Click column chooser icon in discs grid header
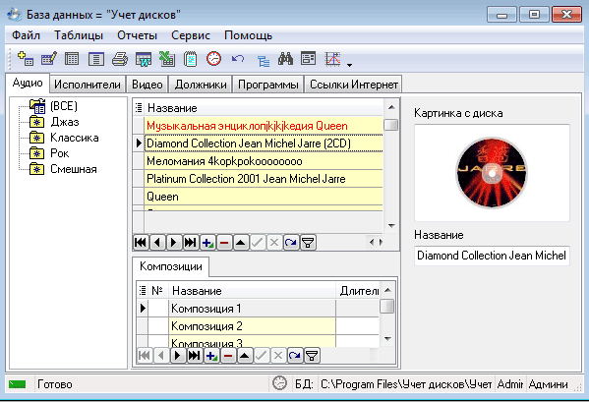Image resolution: width=589 pixels, height=402 pixels. tap(139, 108)
